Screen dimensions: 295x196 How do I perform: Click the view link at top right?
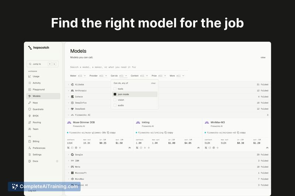pos(263,58)
